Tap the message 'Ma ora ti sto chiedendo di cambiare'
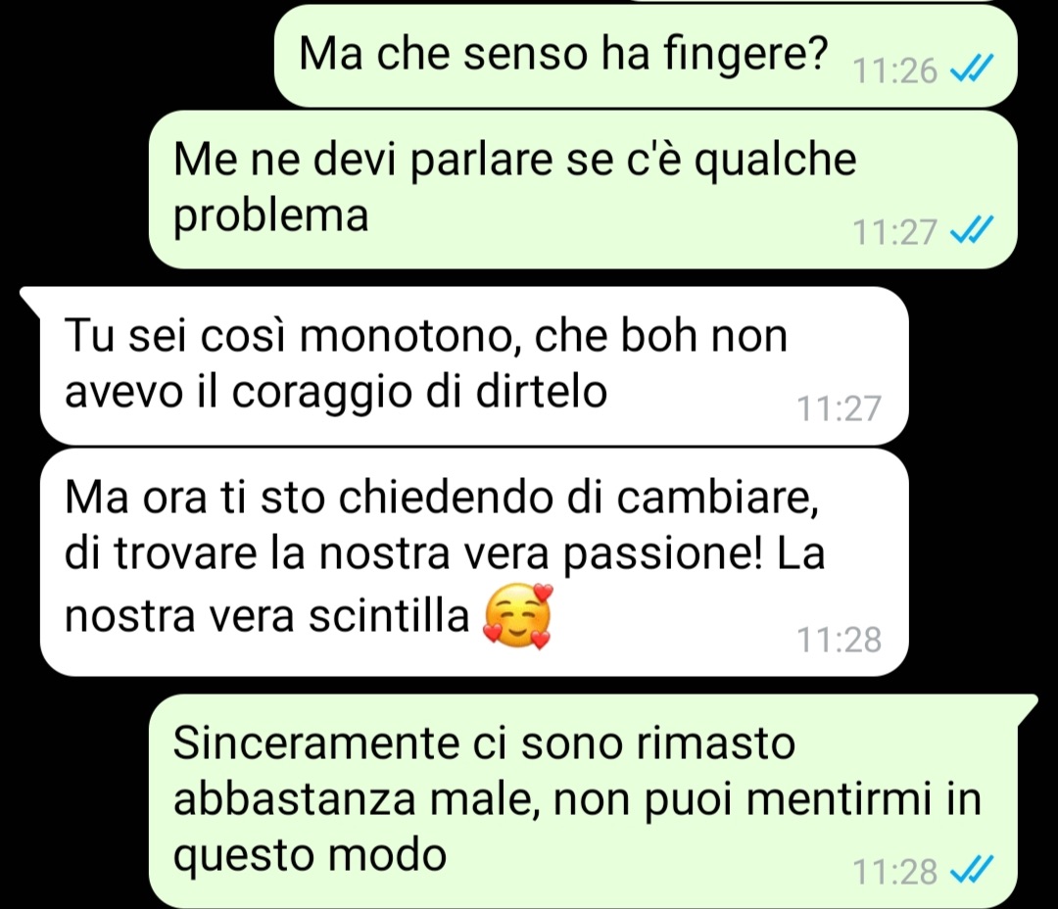This screenshot has width=1058, height=909. [474, 562]
